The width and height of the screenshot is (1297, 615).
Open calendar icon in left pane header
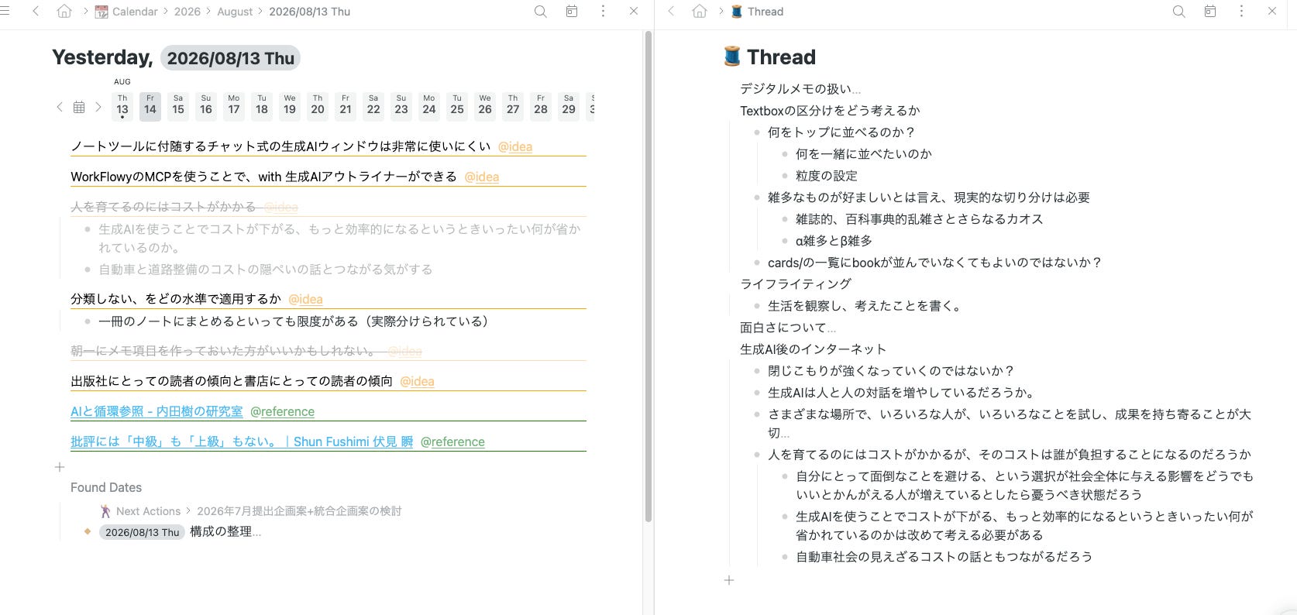pos(572,11)
